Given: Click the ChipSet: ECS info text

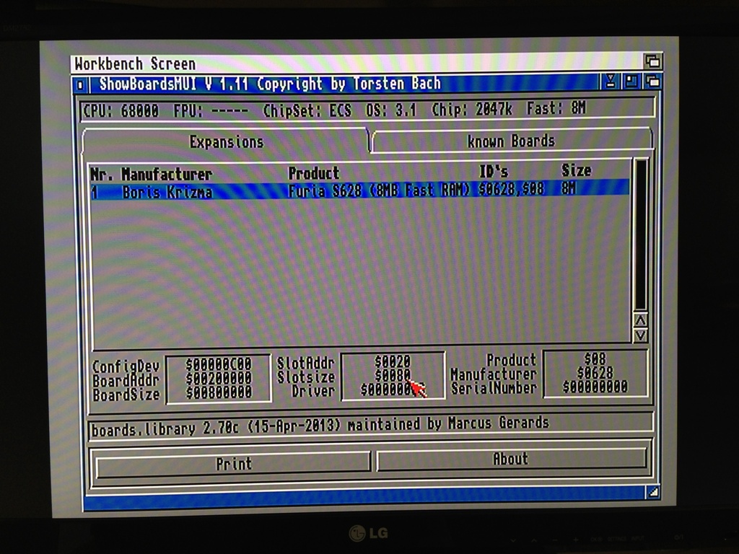Looking at the screenshot, I should (x=307, y=110).
